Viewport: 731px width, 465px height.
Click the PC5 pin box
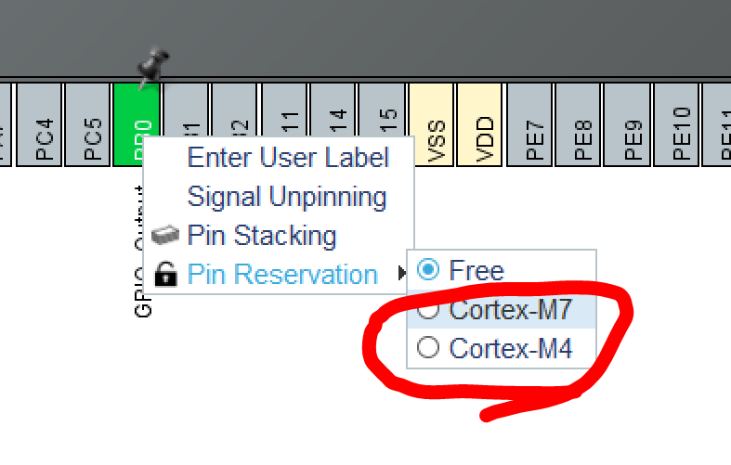coord(90,125)
